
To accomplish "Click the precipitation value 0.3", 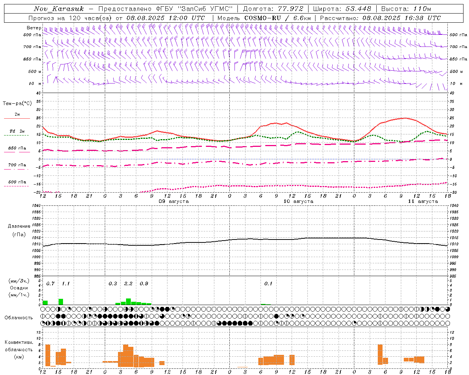I will click(x=113, y=283).
